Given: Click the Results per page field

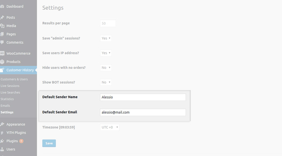Looking at the screenshot, I should coord(108,23).
